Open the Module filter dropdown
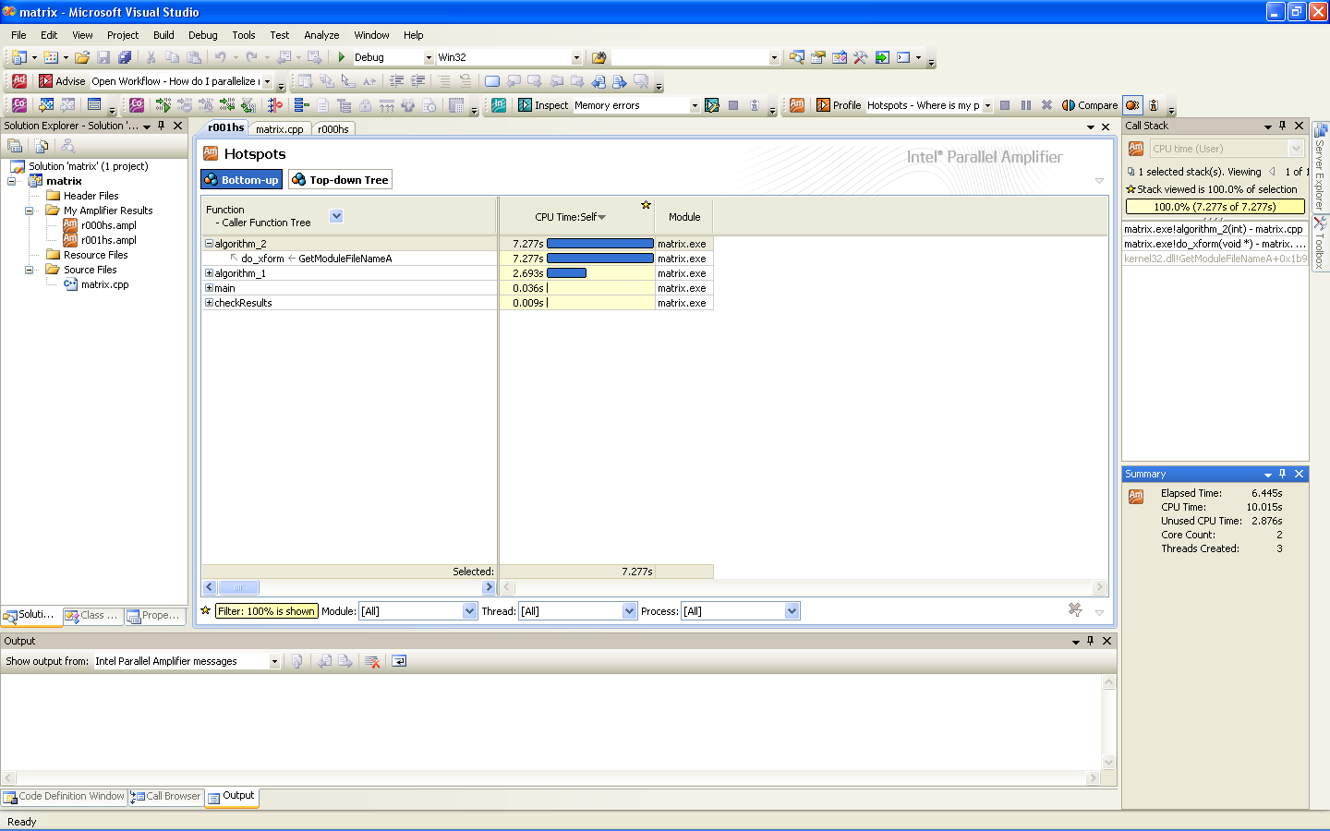This screenshot has height=831, width=1330. click(x=469, y=611)
